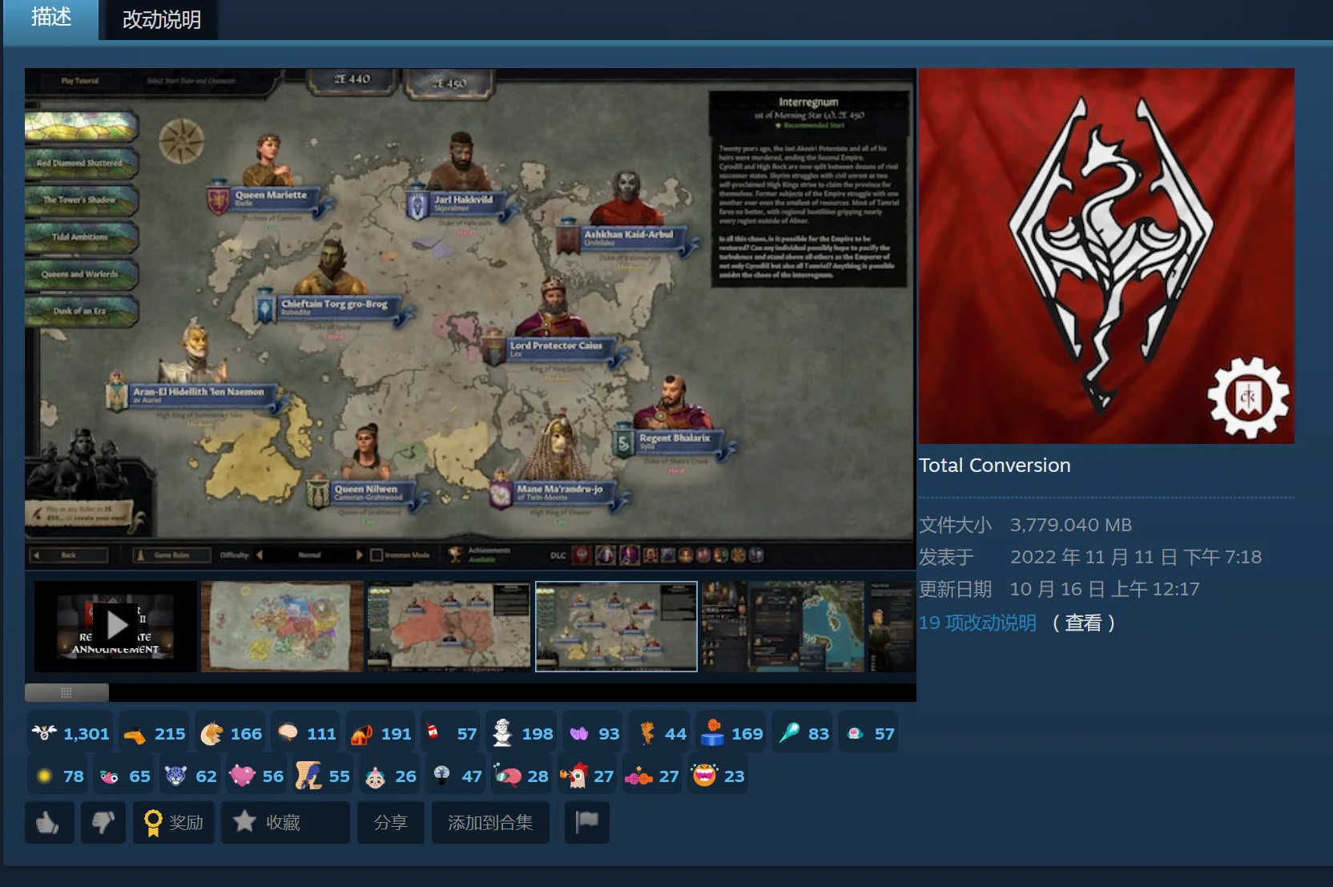Give an award with 奖励 button
The height and width of the screenshot is (887, 1333).
(x=173, y=822)
